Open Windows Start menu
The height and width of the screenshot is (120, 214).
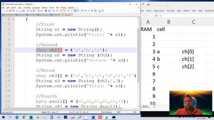pyautogui.click(x=3, y=117)
